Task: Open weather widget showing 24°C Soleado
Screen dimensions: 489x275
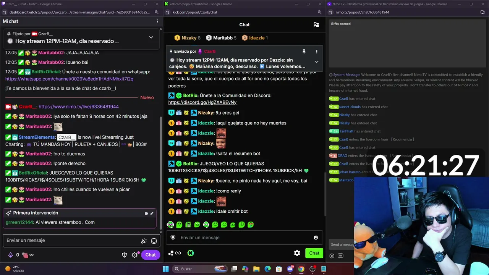Action: [15, 269]
